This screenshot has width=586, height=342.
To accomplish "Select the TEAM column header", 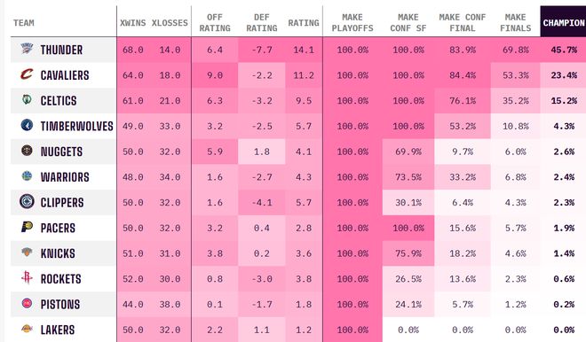I will pos(24,23).
